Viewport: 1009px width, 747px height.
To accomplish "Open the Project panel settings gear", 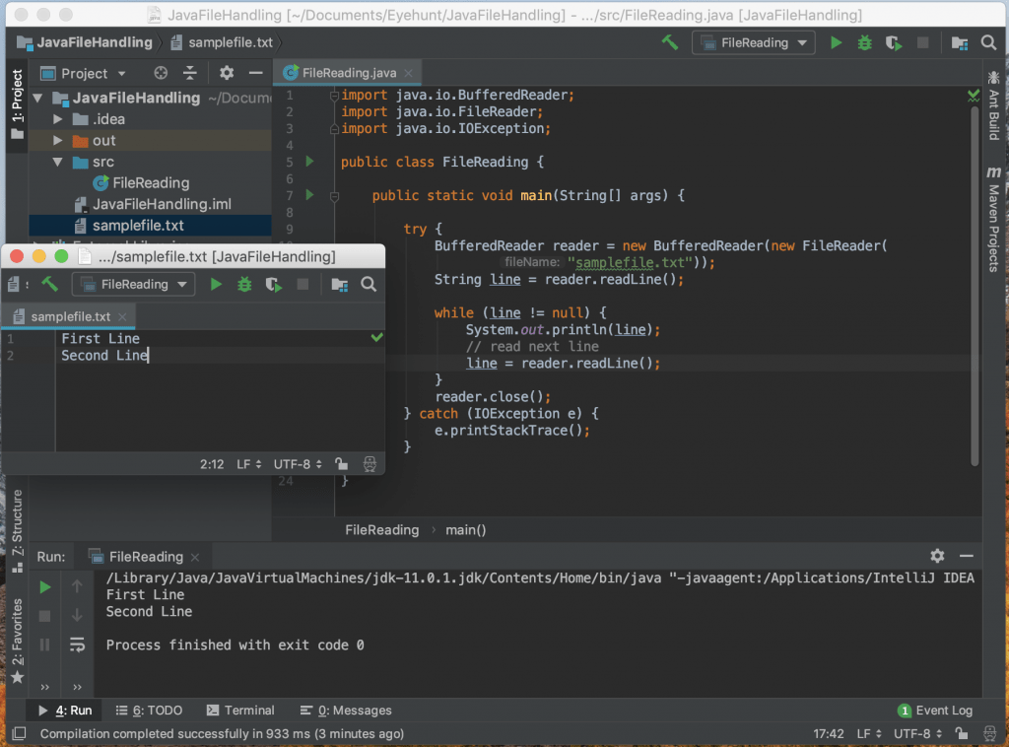I will pos(225,72).
